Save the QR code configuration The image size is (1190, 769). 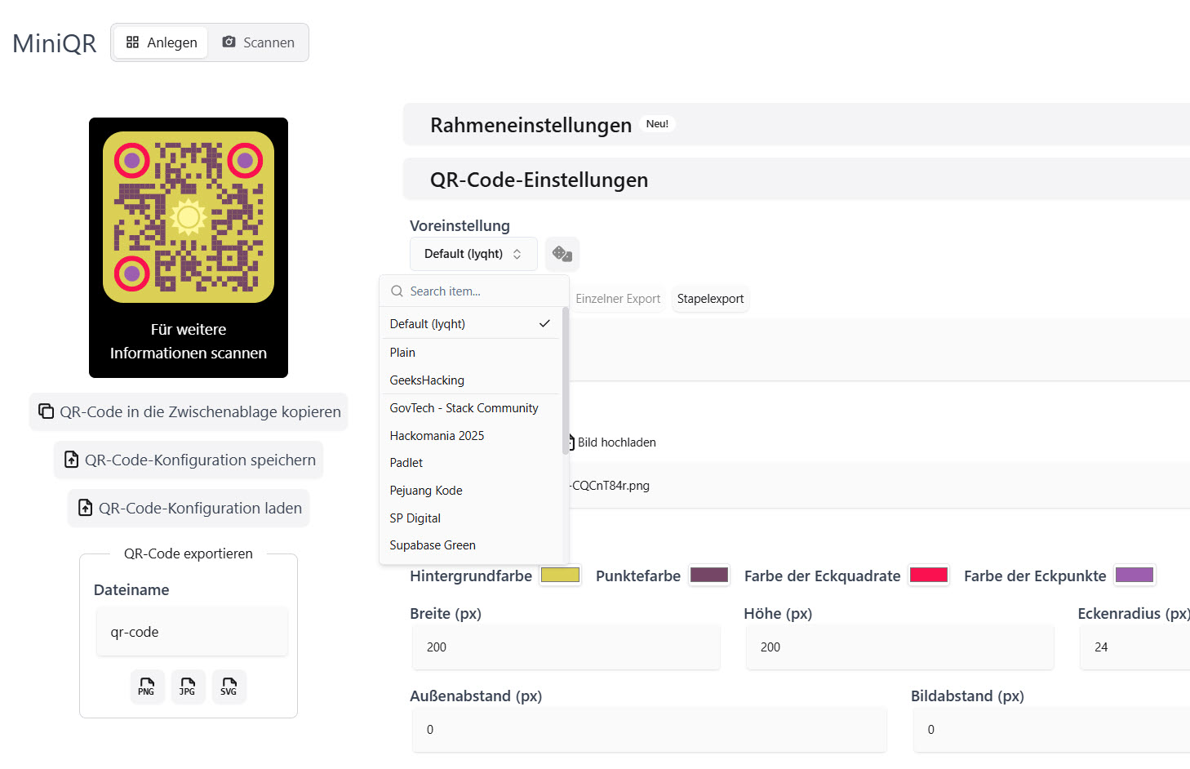point(189,460)
